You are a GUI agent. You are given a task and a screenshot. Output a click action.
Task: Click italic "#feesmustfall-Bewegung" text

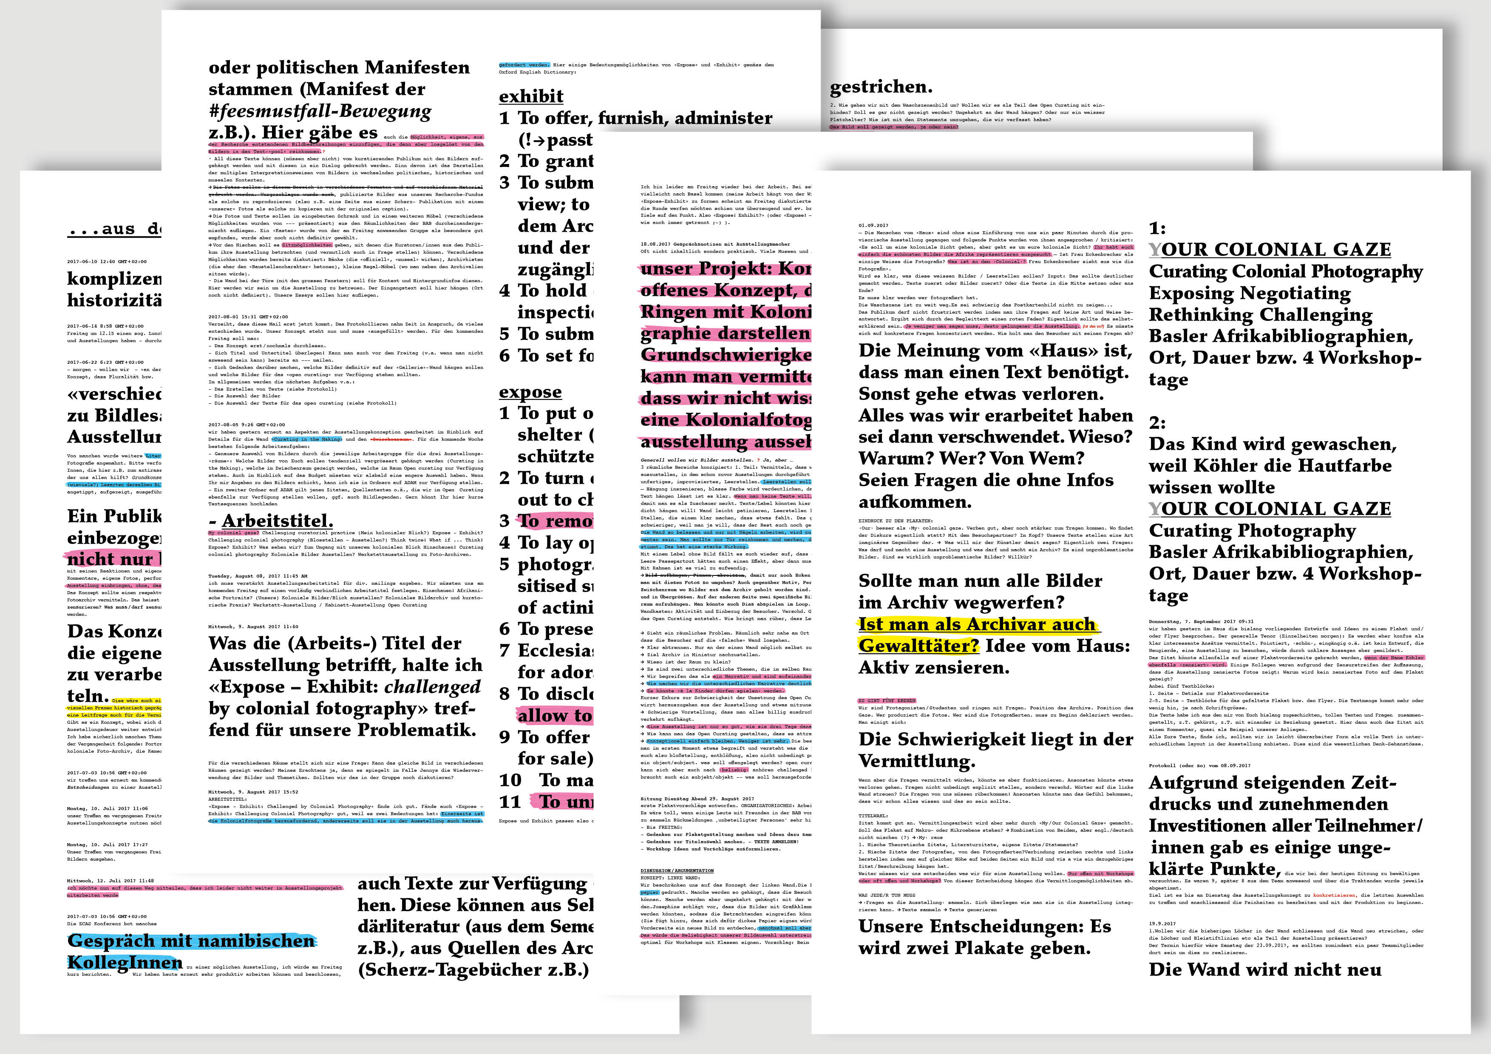(320, 111)
